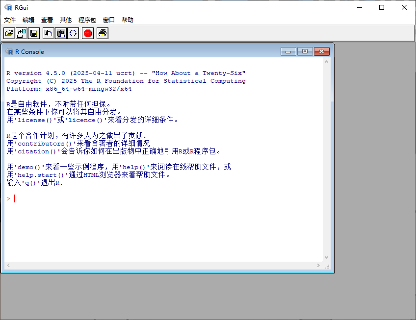
Task: Click the 'citation()' text in console
Action: [37, 151]
